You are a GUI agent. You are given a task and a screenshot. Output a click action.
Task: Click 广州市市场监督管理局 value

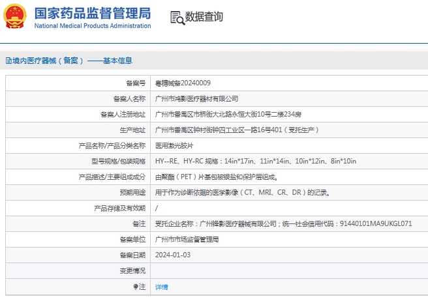coord(187,240)
